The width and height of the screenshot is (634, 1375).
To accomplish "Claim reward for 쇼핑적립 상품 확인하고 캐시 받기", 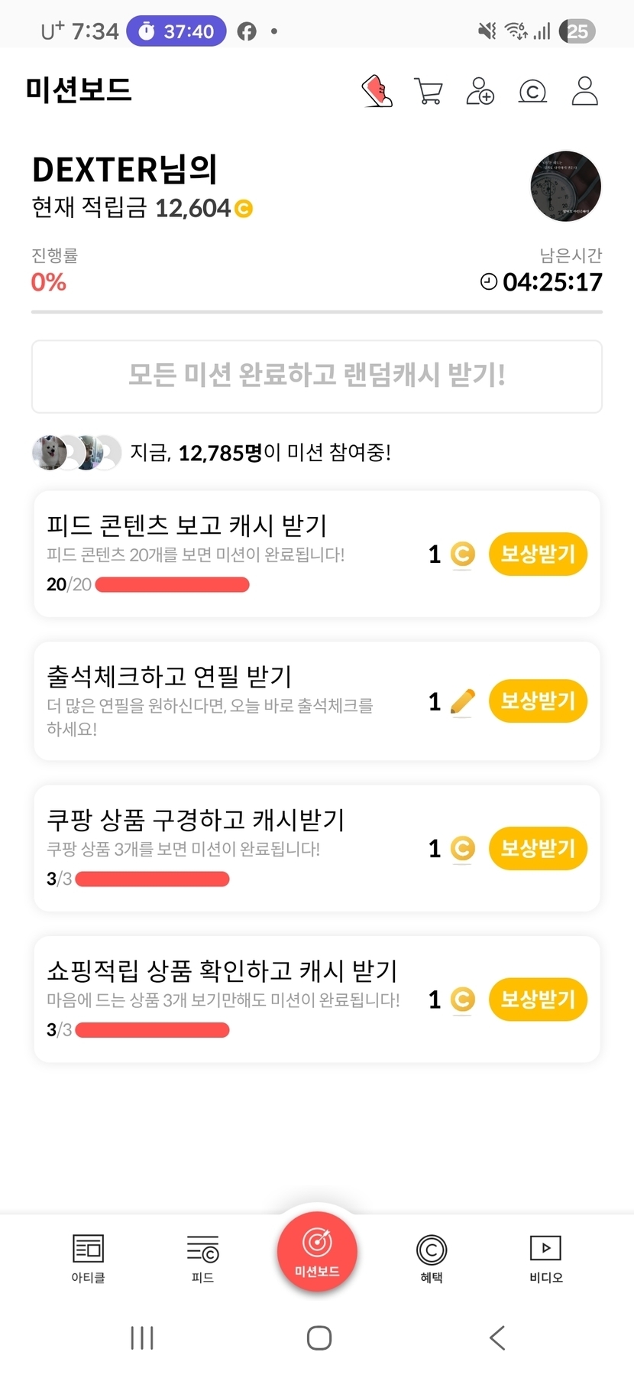I will (538, 999).
